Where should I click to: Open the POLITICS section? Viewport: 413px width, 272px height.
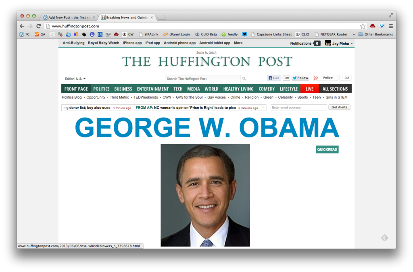[x=101, y=89]
